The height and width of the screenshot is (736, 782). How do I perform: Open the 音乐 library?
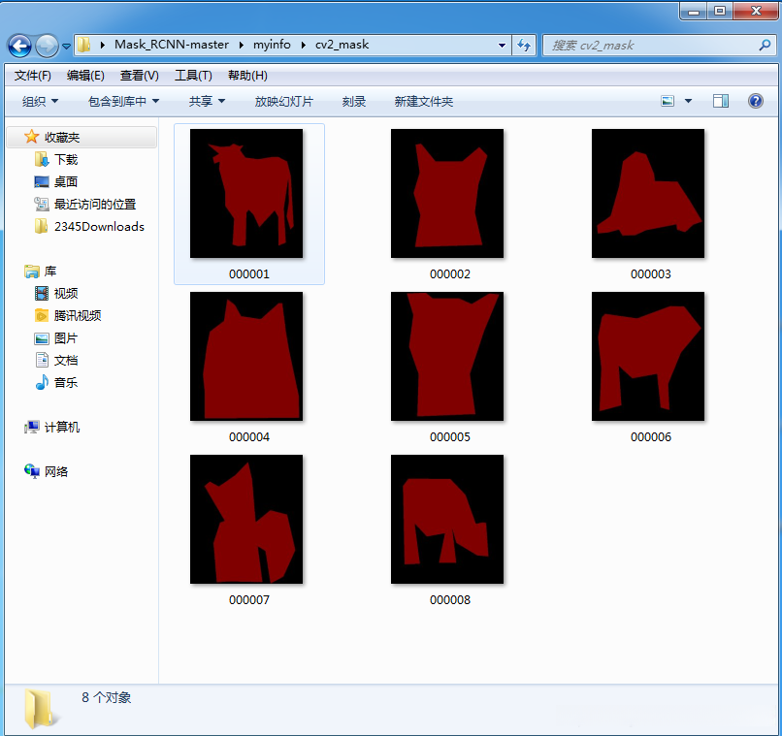[66, 383]
